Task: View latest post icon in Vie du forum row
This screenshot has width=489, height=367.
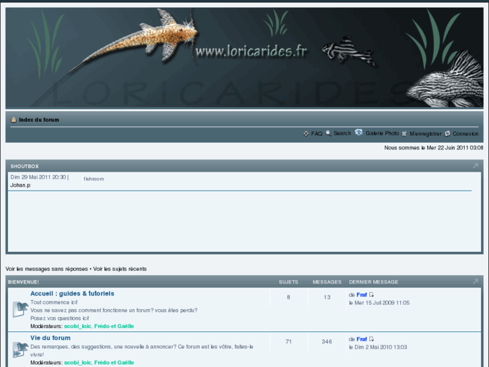Action: click(x=371, y=339)
